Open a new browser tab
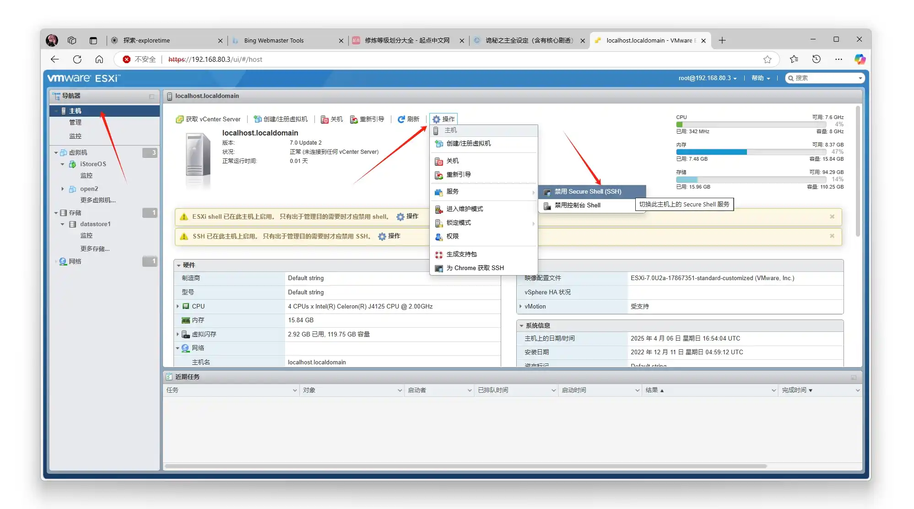This screenshot has height=509, width=914. (722, 40)
